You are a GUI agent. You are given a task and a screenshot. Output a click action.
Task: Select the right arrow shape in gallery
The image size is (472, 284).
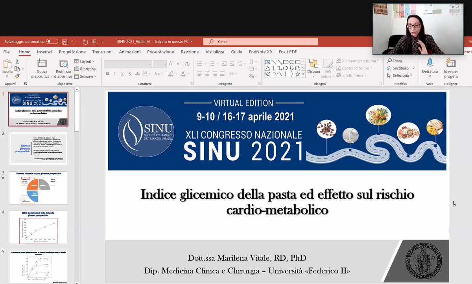[286, 68]
